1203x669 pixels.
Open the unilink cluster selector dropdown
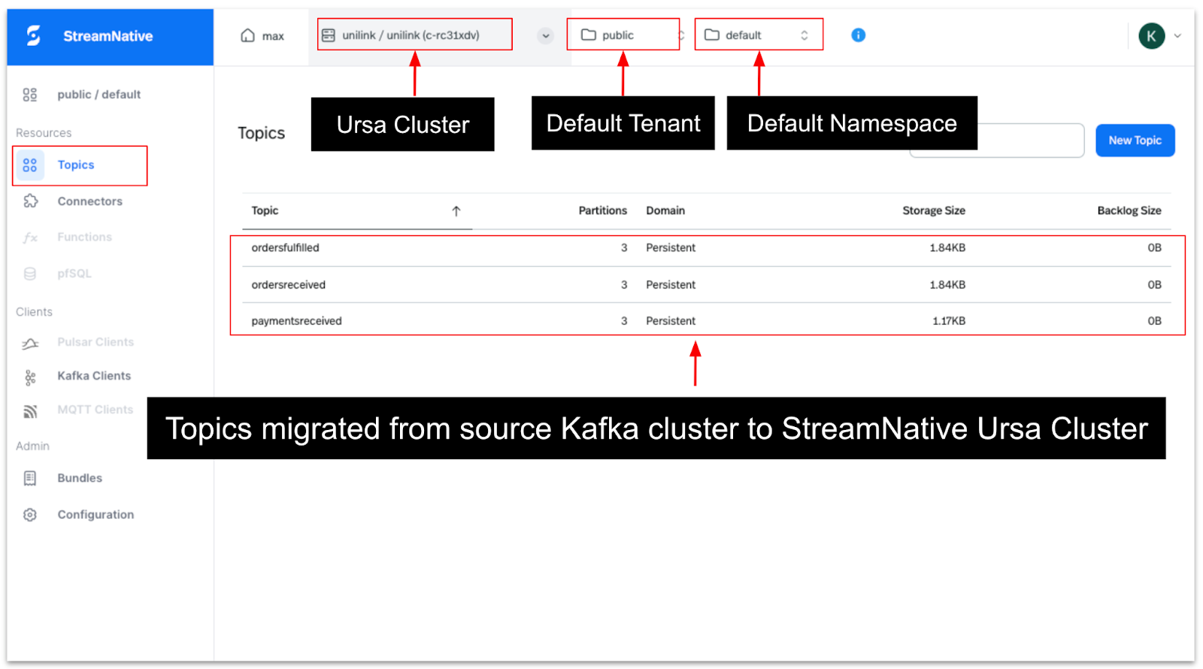(545, 35)
